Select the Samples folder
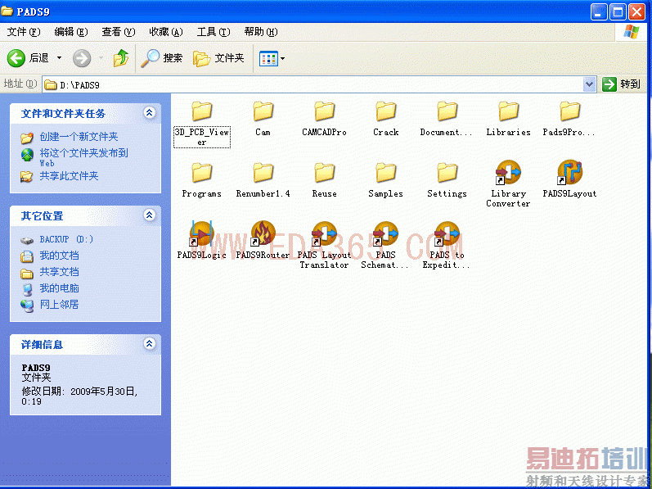Screen dimensions: 652x489 tap(386, 180)
